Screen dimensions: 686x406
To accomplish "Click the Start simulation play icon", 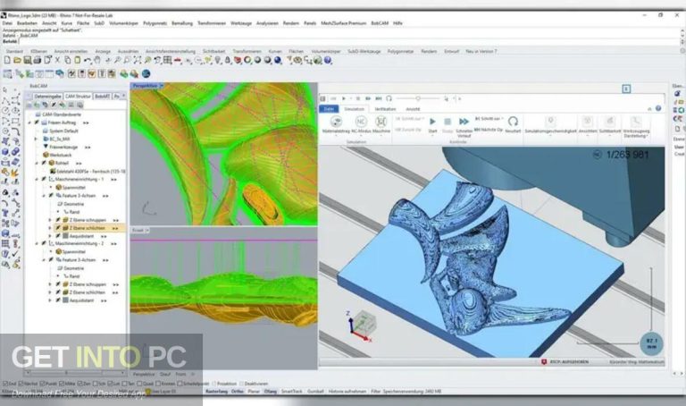I will pos(433,122).
